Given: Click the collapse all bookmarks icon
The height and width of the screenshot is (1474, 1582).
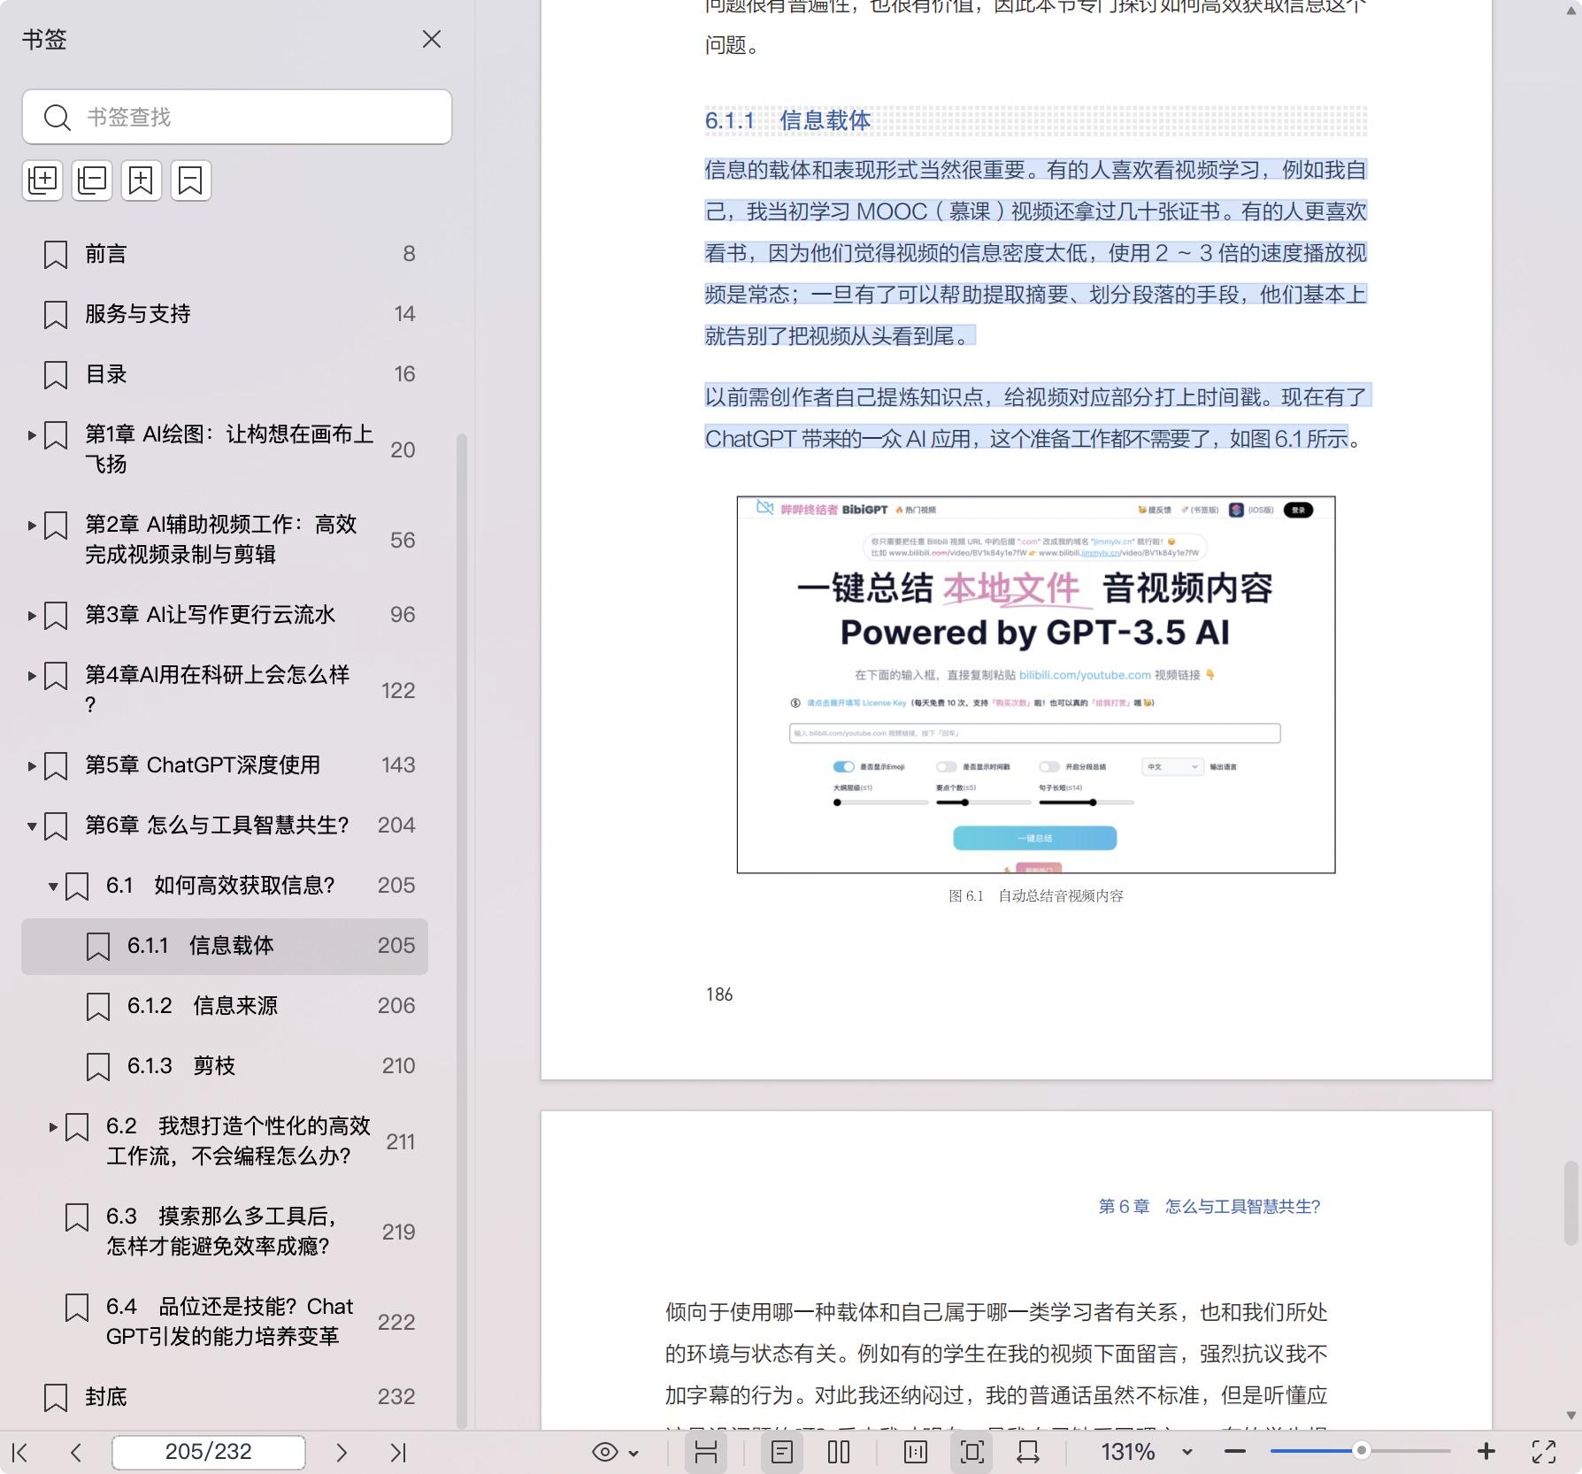Looking at the screenshot, I should pos(92,180).
